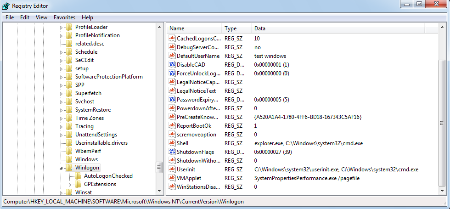
Task: Click the DisableCAD DWORD value icon
Action: tap(172, 64)
